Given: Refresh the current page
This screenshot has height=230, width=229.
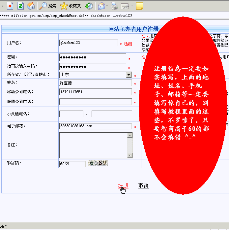Looking at the screenshot, I should pyautogui.click(x=20, y=6).
